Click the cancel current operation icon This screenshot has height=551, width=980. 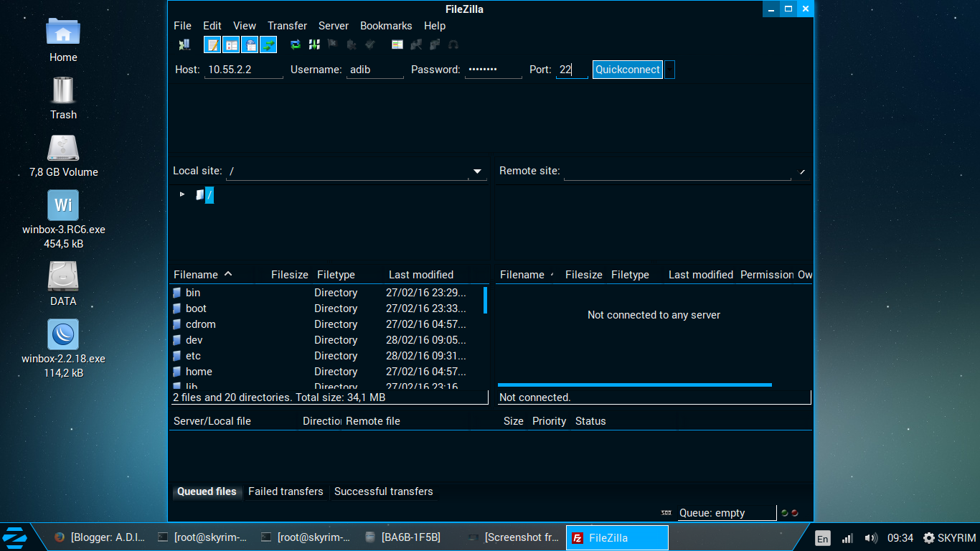pos(333,44)
